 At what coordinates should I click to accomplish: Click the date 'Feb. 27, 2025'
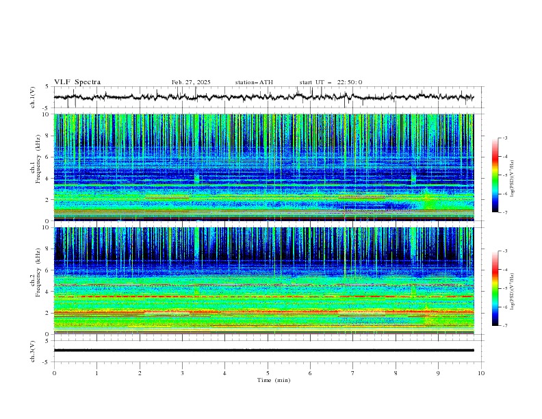(191, 82)
